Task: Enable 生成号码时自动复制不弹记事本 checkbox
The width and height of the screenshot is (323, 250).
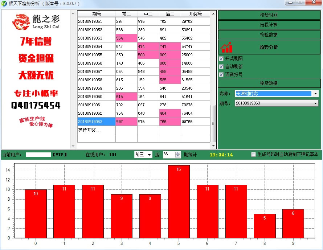Action: coord(254,155)
